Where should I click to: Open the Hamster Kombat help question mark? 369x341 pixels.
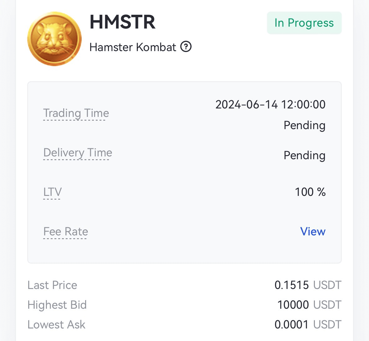[186, 47]
